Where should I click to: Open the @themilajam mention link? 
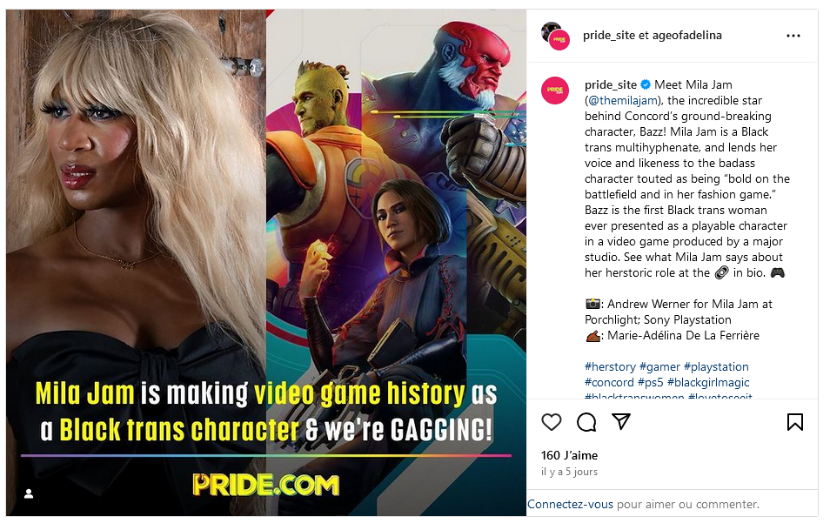pos(623,101)
